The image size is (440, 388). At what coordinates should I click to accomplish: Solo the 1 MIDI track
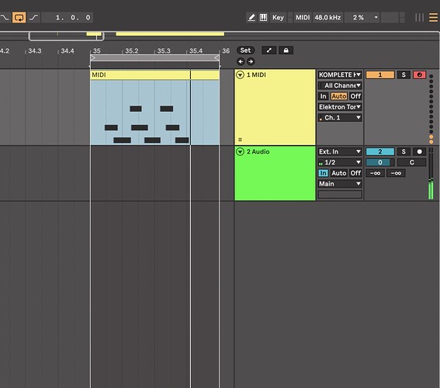pos(404,75)
